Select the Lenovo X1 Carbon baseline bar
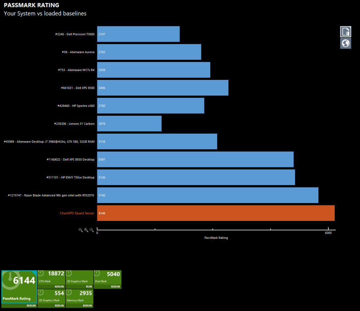 click(129, 123)
